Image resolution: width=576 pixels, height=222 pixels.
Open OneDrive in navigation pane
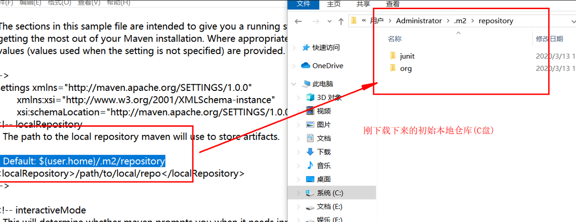coord(328,66)
